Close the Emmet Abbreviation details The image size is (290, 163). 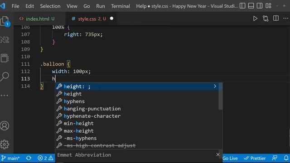pos(218,154)
